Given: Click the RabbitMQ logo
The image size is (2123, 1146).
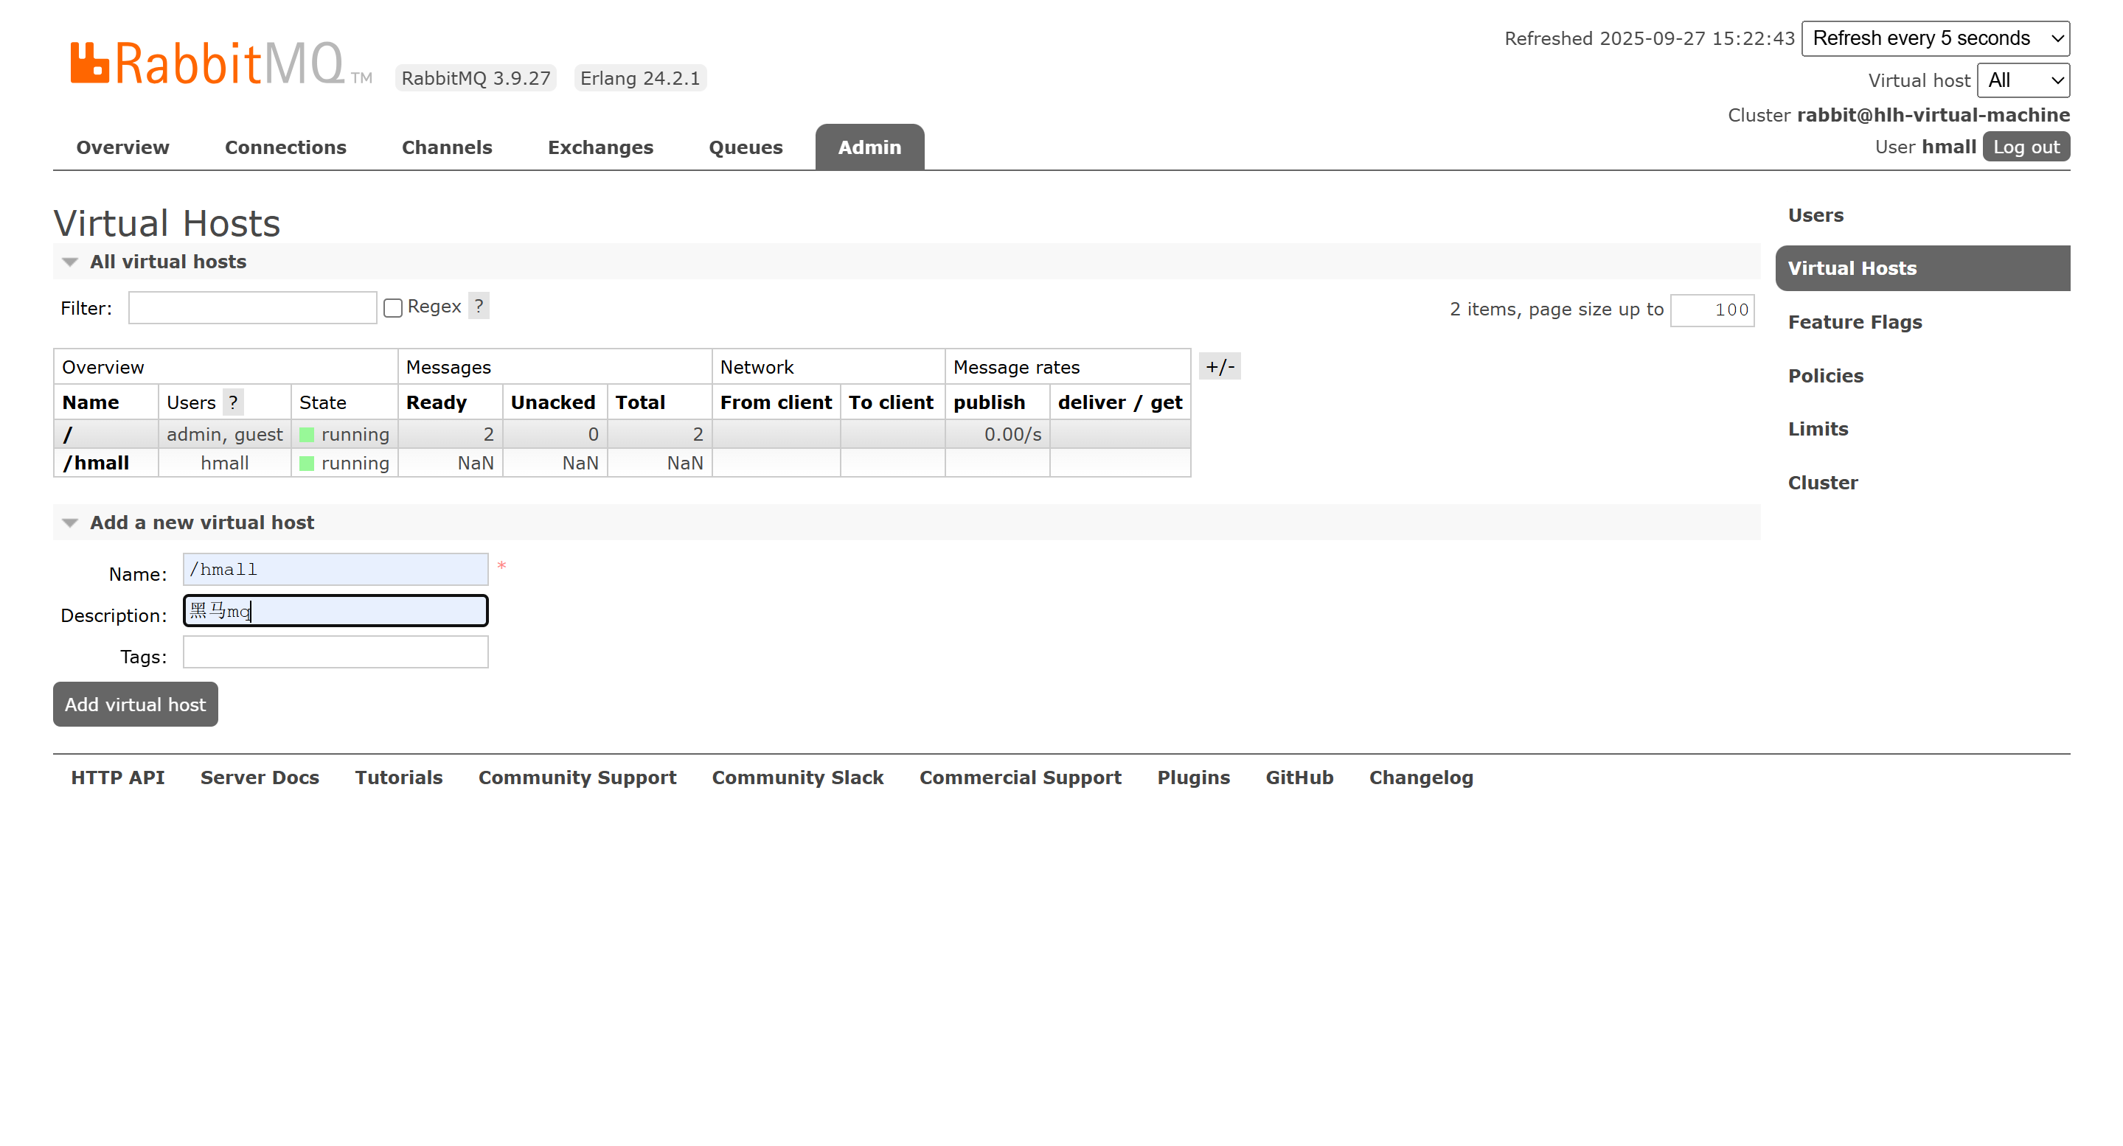Looking at the screenshot, I should (x=221, y=63).
